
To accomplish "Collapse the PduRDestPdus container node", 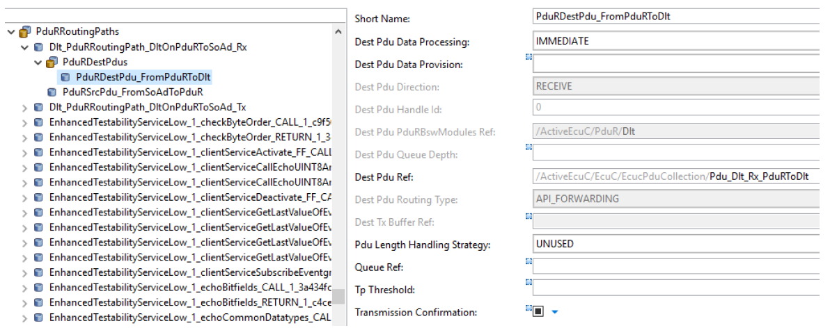I will 38,63.
